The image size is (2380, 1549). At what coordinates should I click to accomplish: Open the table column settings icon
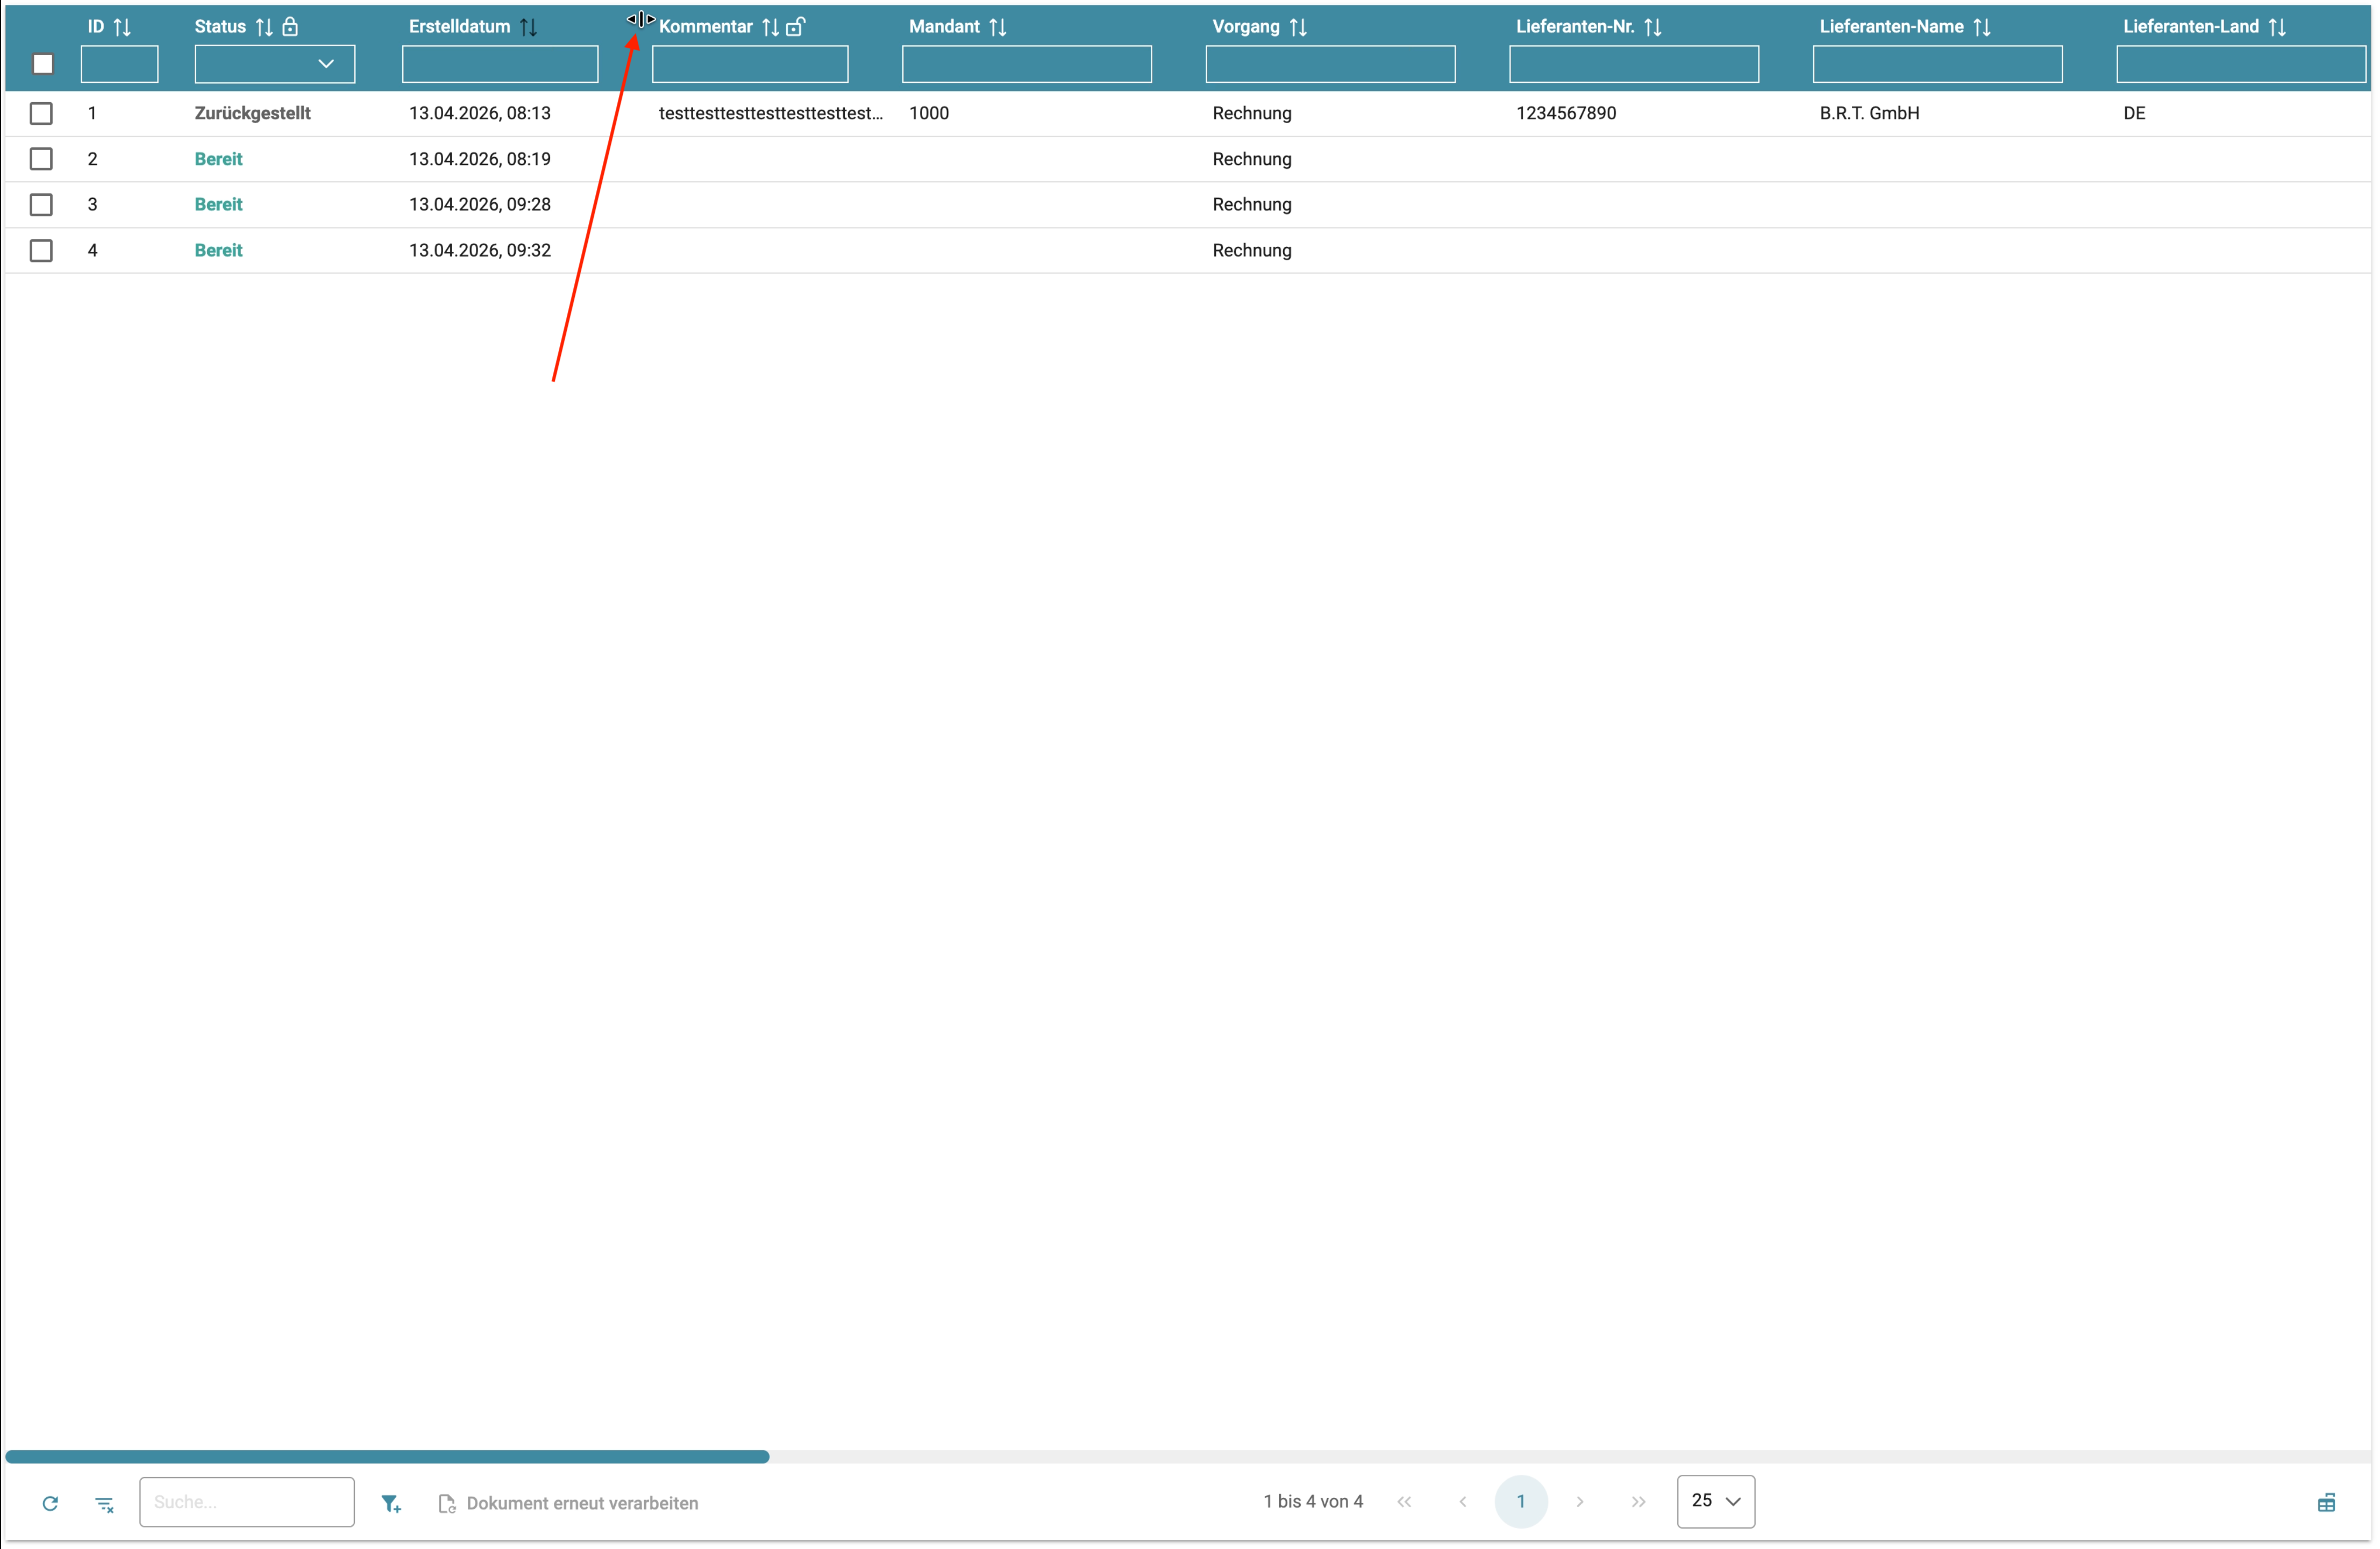(2326, 1503)
